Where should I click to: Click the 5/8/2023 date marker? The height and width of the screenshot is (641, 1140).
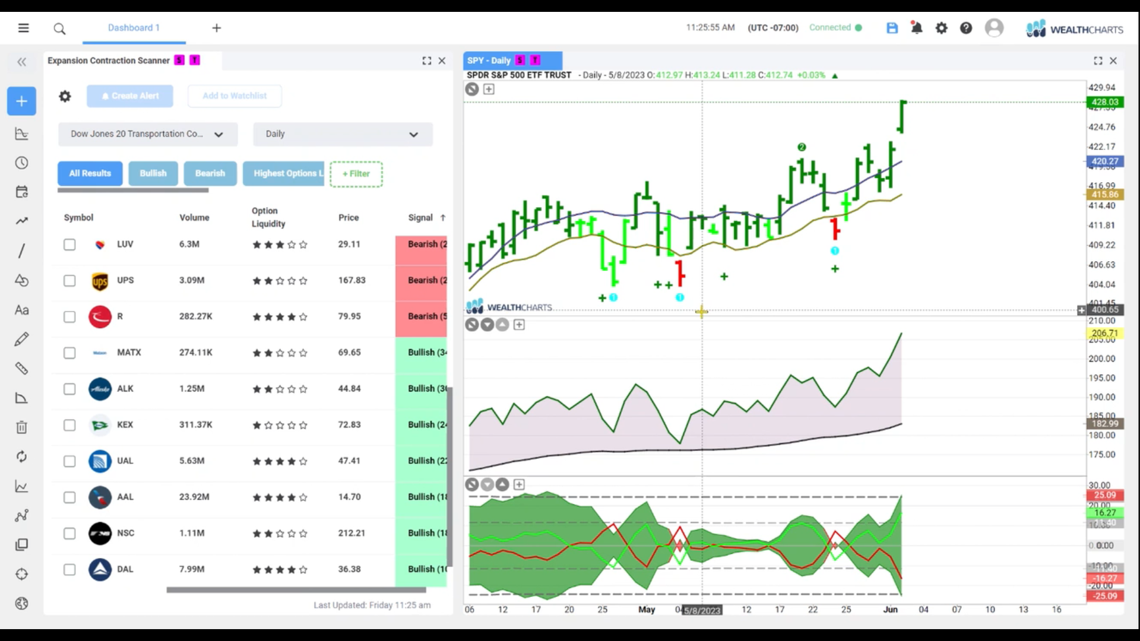click(702, 610)
